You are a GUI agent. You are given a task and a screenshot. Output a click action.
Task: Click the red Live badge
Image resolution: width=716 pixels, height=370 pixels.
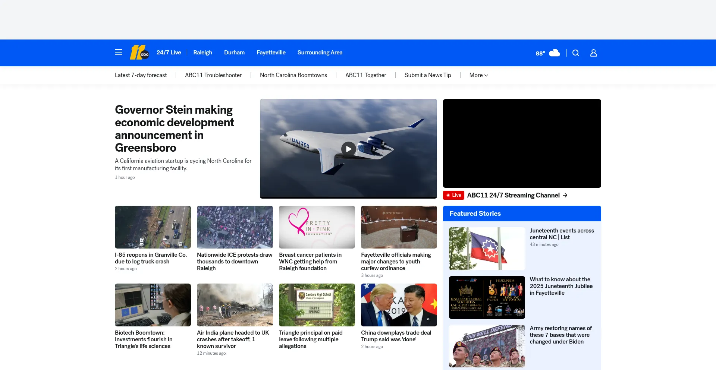pos(453,195)
